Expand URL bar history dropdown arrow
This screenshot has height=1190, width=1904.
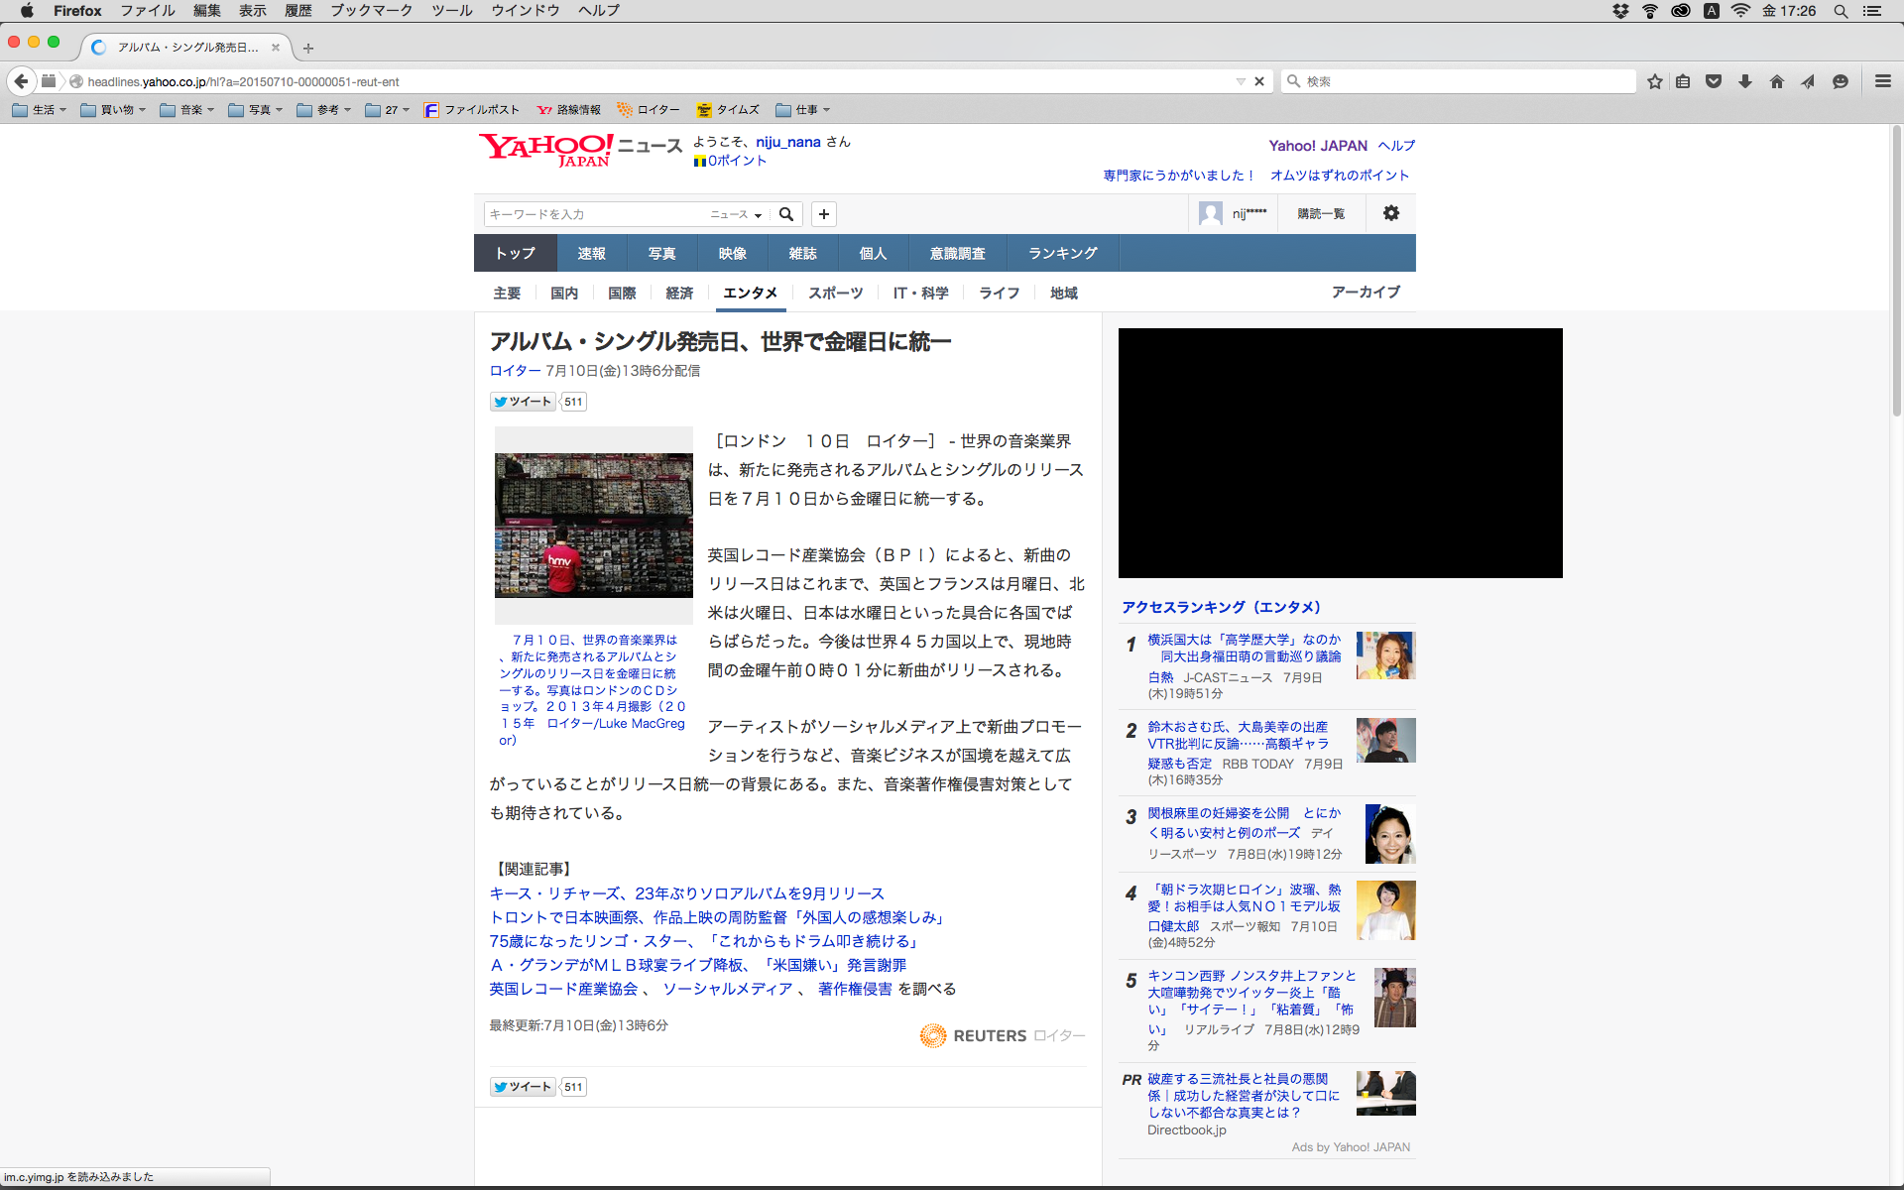(1240, 81)
